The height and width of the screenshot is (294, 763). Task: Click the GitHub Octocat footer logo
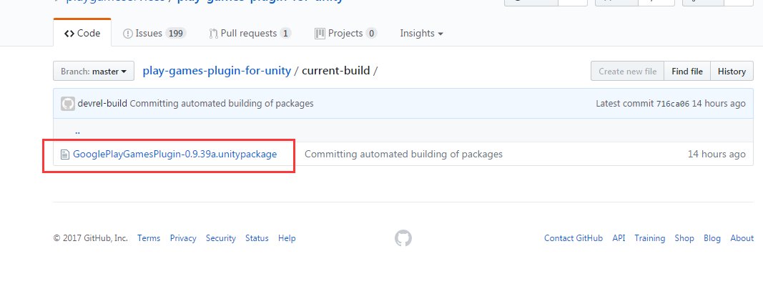[403, 238]
